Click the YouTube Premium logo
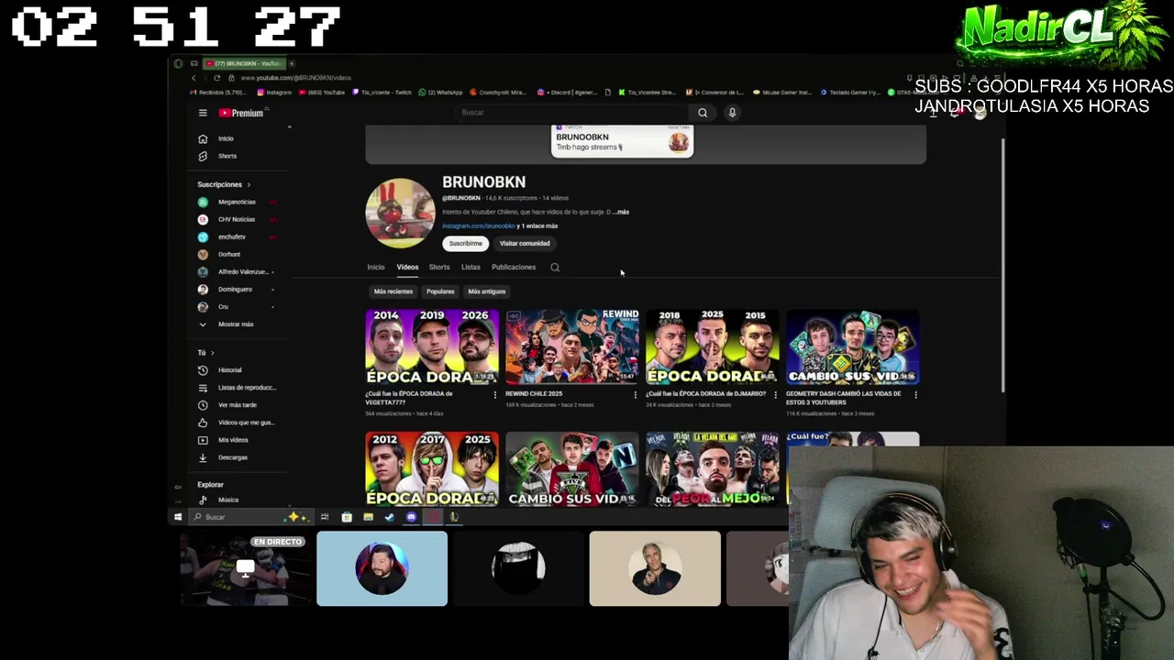 click(241, 113)
